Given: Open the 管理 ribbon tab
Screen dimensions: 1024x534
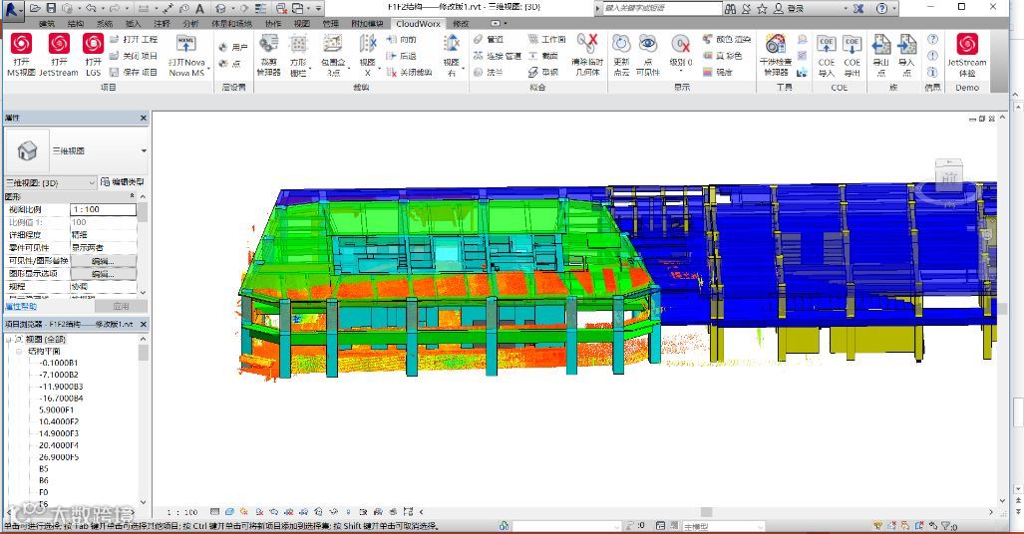Looking at the screenshot, I should (330, 23).
